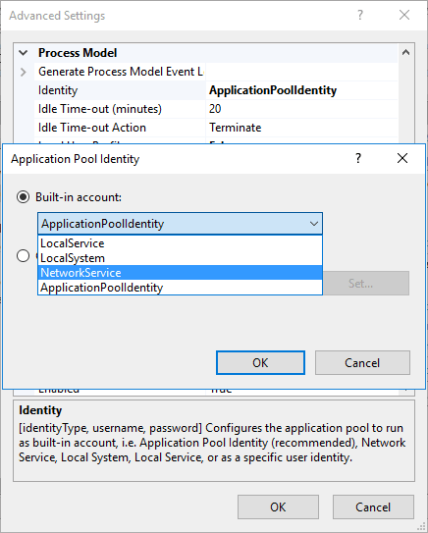Click the scroll up arrow of property grid
The height and width of the screenshot is (533, 428).
pos(405,53)
